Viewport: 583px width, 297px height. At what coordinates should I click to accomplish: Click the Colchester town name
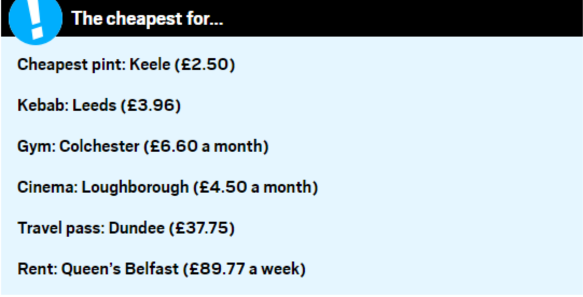click(99, 146)
